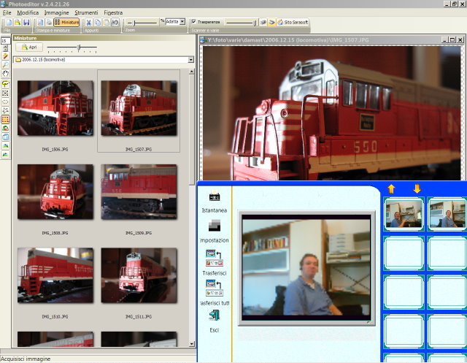Click the printer icon in toolbar
The image size is (467, 363).
(49, 23)
